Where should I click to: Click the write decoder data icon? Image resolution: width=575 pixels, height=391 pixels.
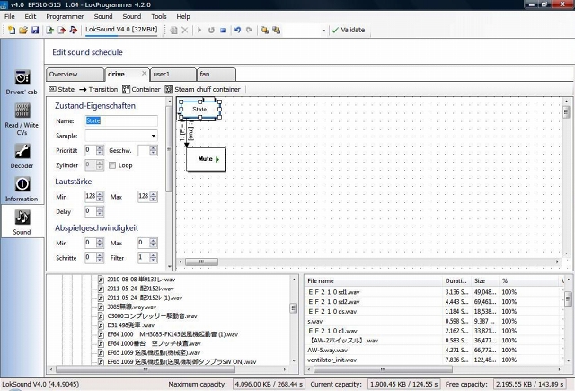click(x=61, y=30)
